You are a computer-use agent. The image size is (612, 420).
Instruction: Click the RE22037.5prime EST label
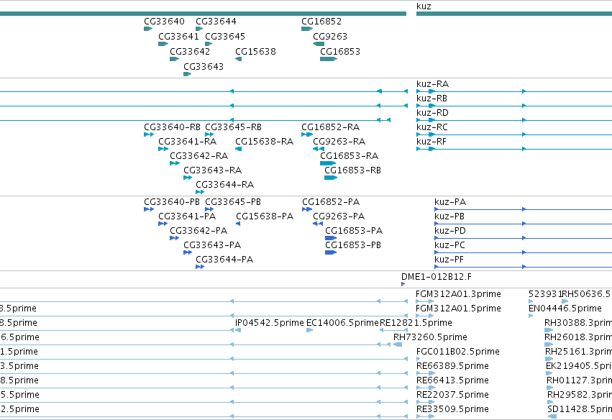coord(453,395)
